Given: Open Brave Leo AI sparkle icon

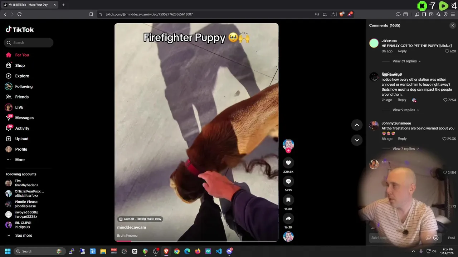Looking at the screenshot, I should (438, 14).
